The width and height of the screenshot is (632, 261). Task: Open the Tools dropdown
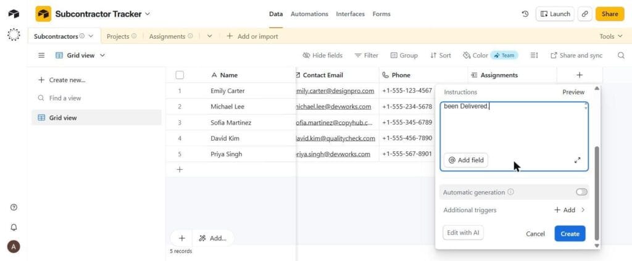[610, 36]
